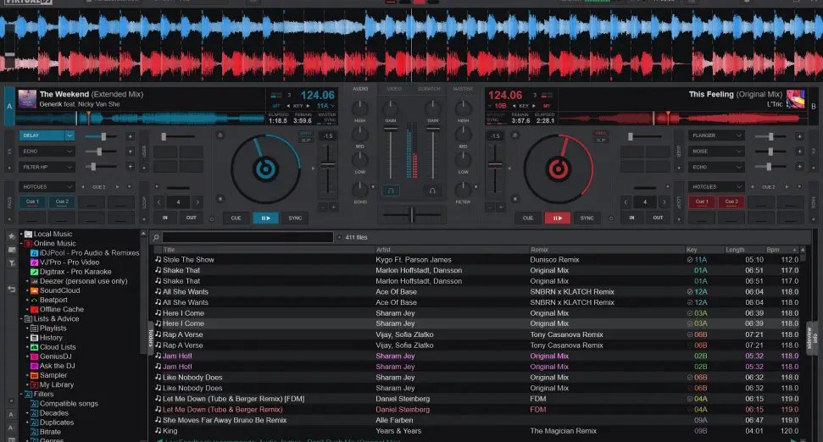Click the left deck loop IN button
This screenshot has height=442, width=823.
point(164,218)
